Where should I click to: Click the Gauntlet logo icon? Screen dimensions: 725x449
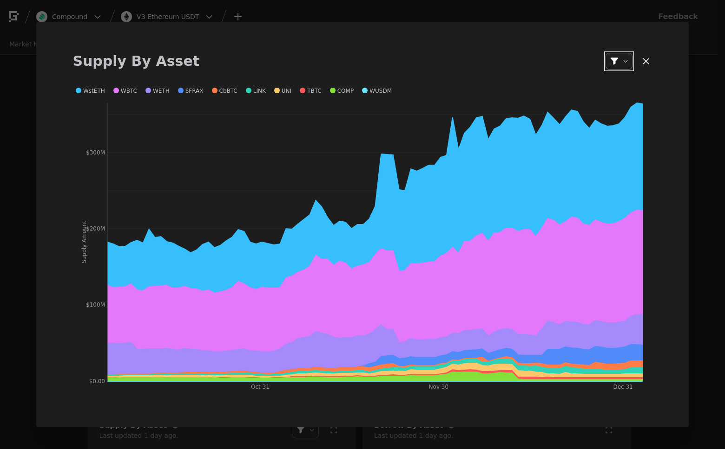[x=14, y=17]
